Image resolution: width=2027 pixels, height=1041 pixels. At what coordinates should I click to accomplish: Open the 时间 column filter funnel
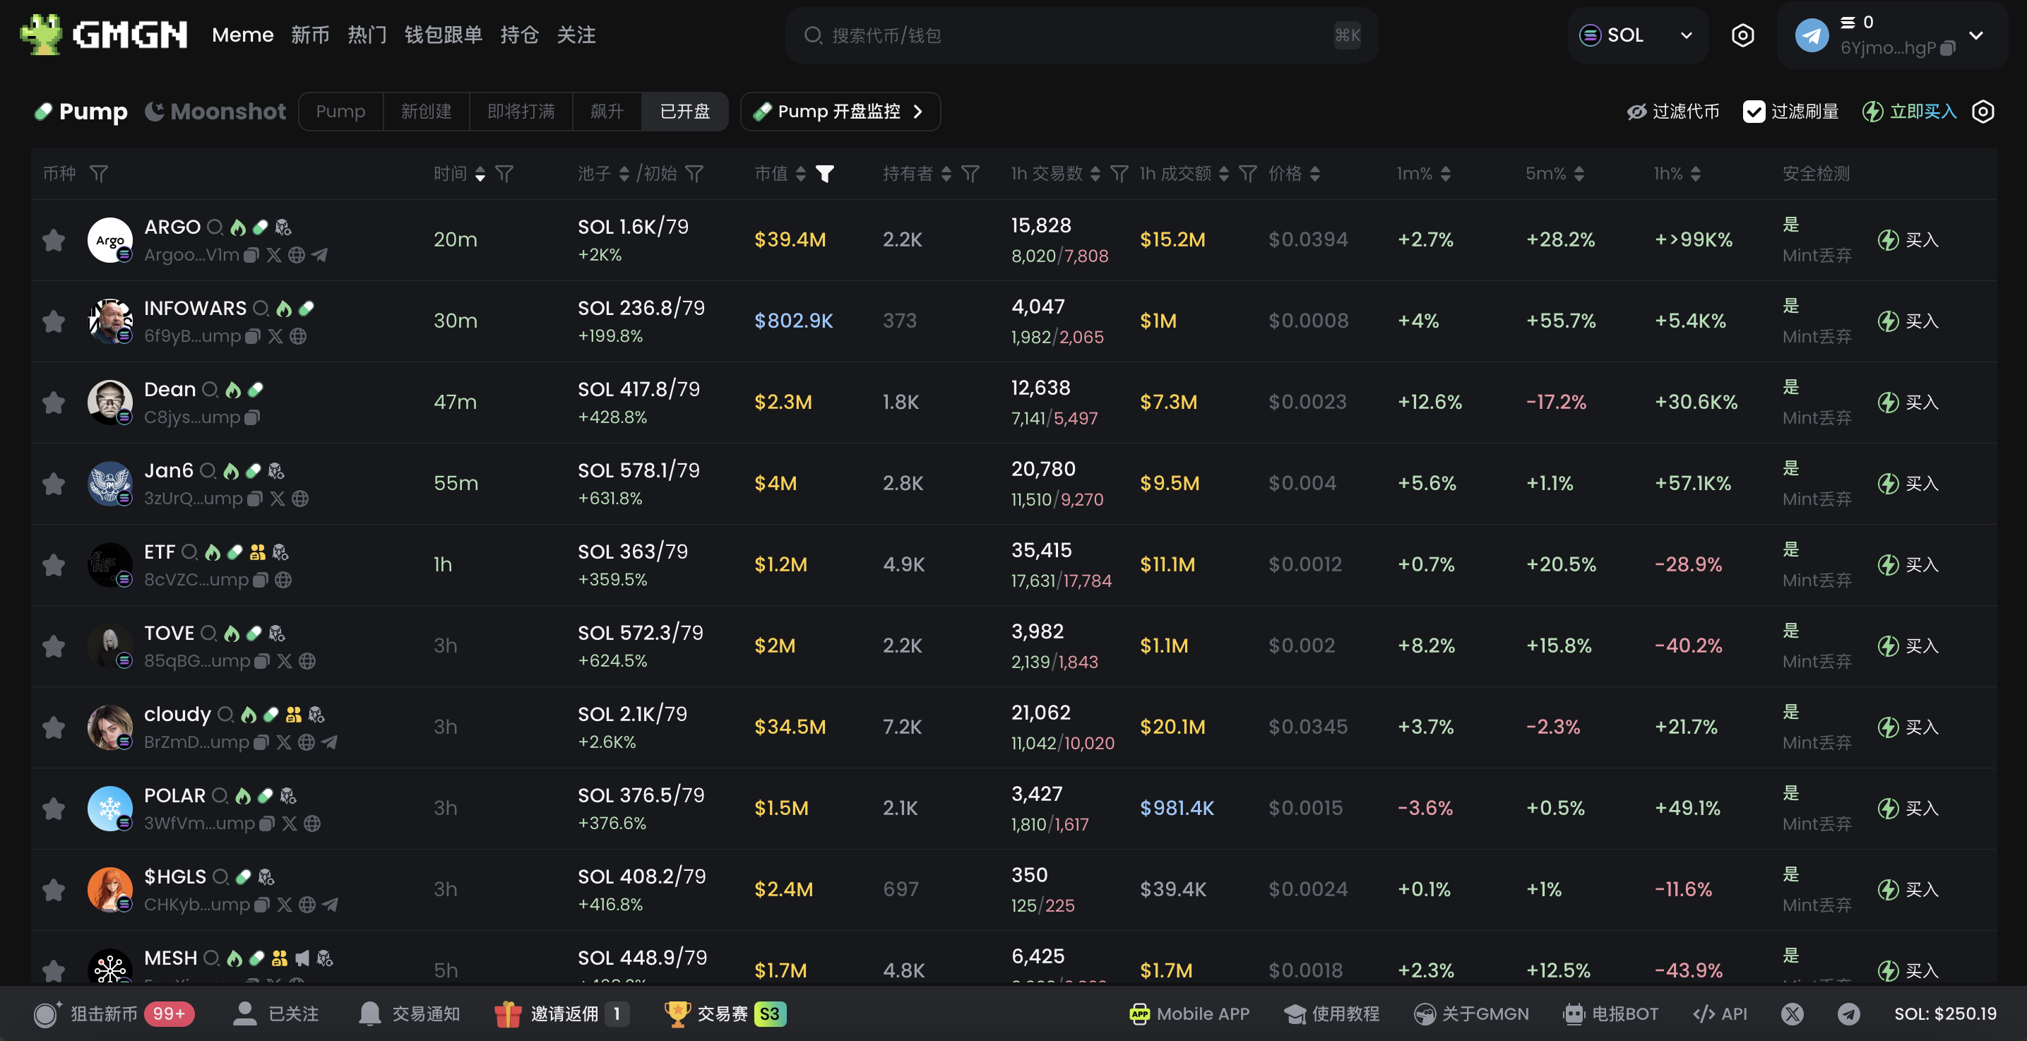[504, 173]
